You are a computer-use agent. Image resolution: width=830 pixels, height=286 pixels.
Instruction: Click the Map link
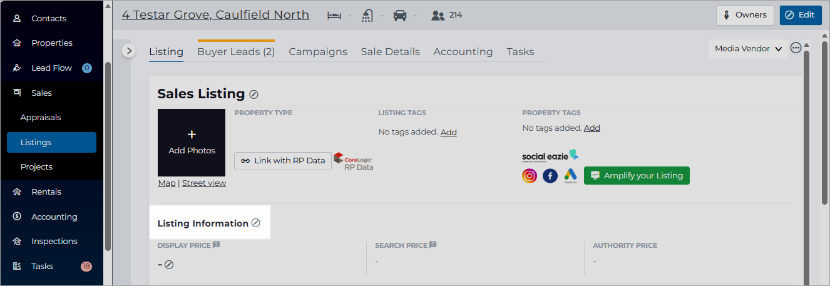[167, 183]
